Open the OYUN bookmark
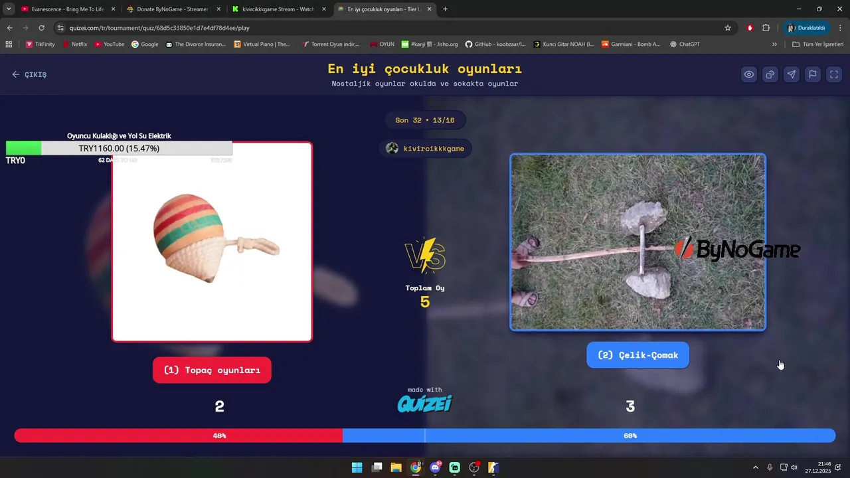 [x=382, y=44]
